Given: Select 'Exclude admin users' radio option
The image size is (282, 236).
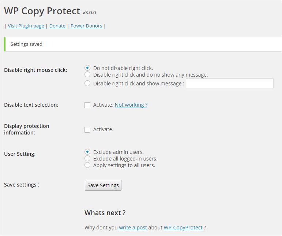Looking at the screenshot, I should tap(87, 152).
